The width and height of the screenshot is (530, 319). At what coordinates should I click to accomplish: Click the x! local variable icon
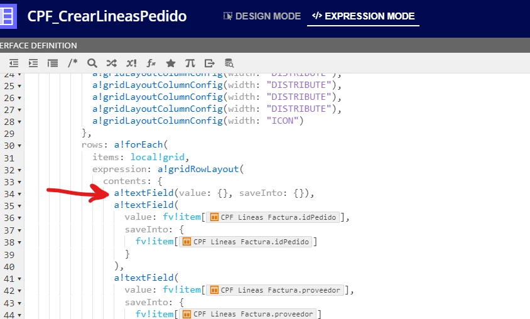tap(131, 63)
